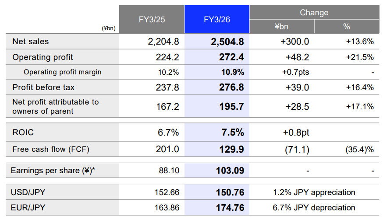Screen dimensions: 383x220
Task: Select the Net sales row label
Action: tap(31, 42)
